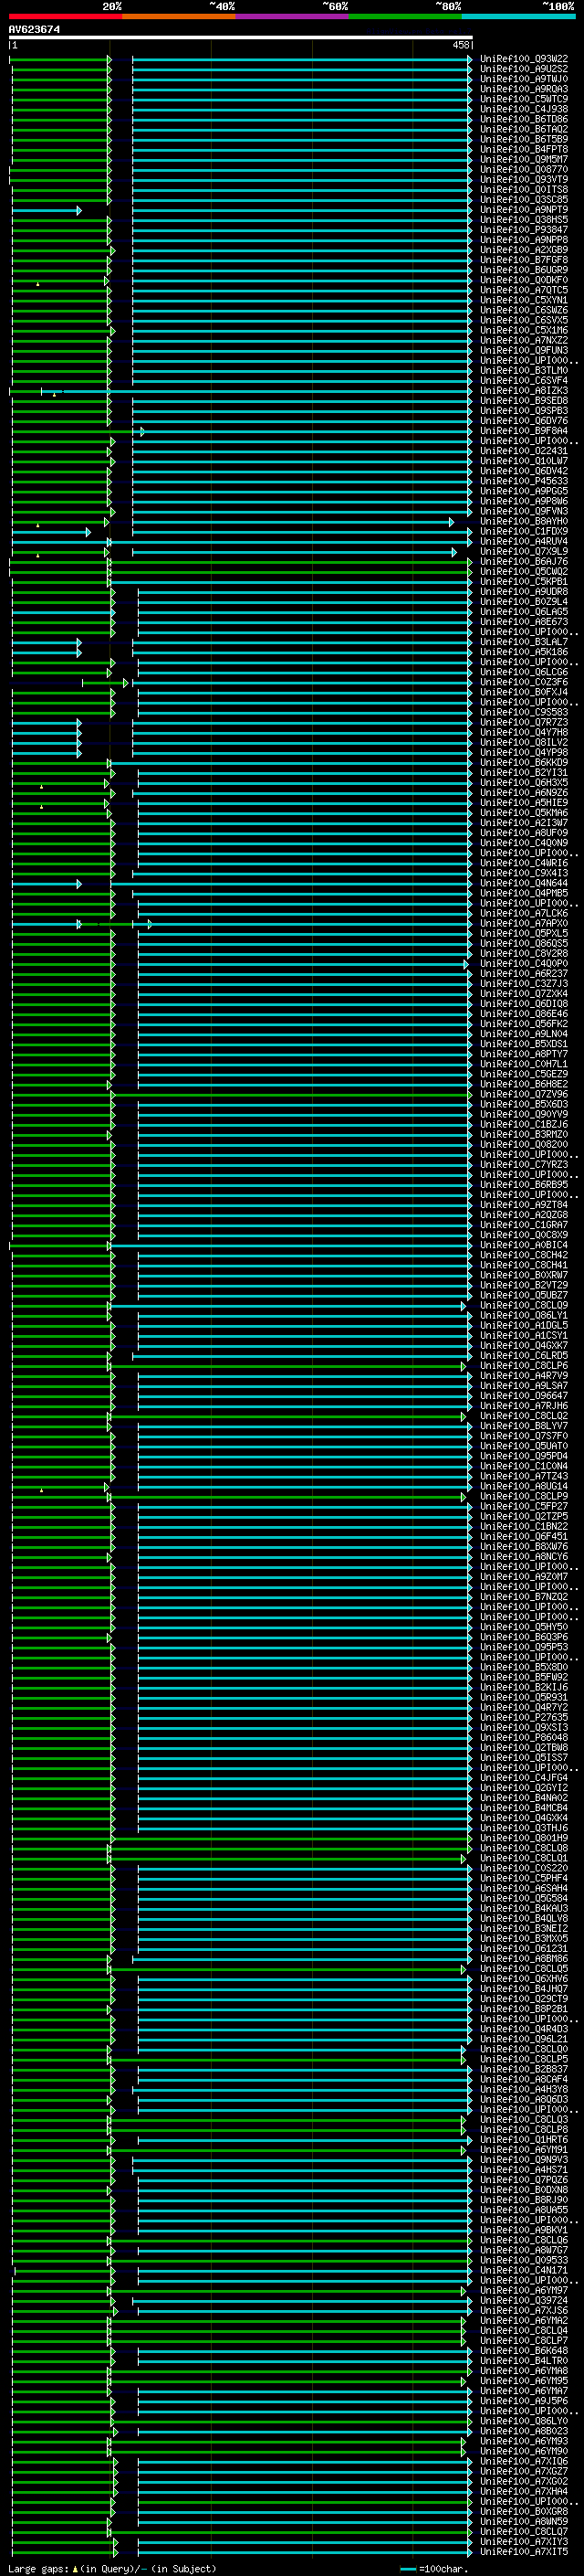The image size is (584, 2576).
Task: Select the UniRef100_B6AJ76 label
Action: (x=524, y=562)
